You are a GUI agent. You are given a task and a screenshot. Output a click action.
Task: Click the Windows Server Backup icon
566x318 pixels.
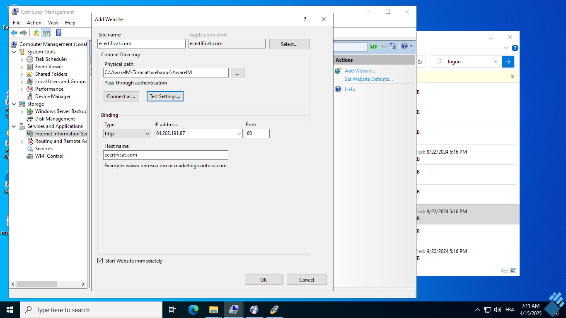(x=30, y=111)
